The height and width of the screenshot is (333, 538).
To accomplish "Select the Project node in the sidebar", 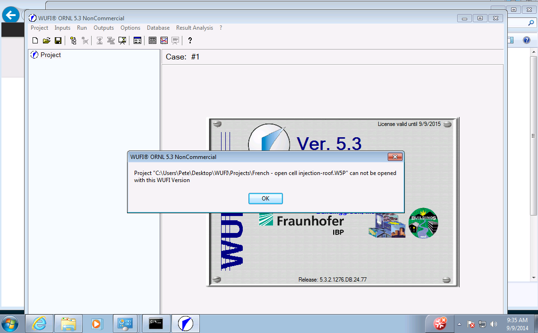I will point(49,55).
